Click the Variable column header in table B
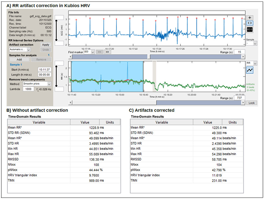 pyautogui.click(x=39, y=122)
